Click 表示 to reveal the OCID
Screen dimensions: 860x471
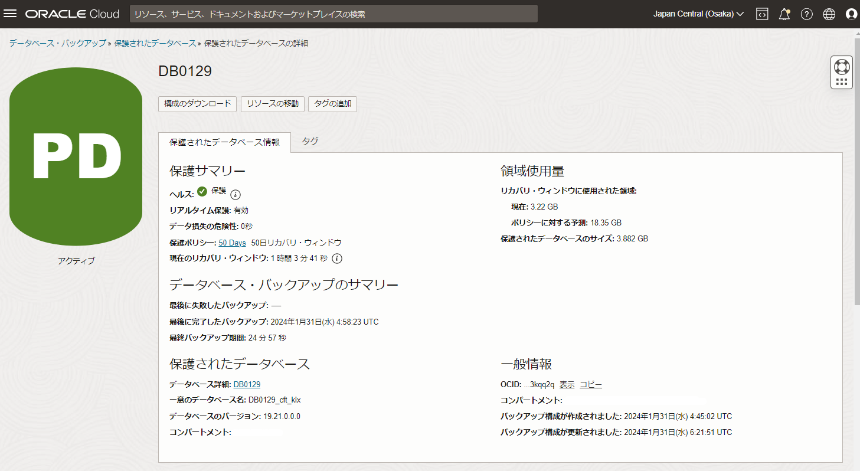567,384
